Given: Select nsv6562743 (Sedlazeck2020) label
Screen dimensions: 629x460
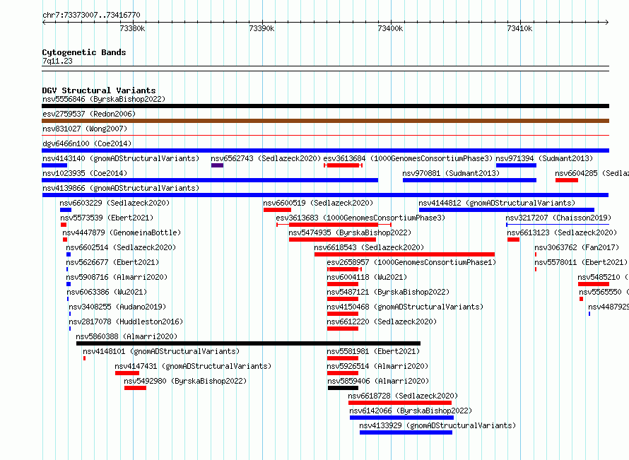Looking at the screenshot, I should pos(266,158).
